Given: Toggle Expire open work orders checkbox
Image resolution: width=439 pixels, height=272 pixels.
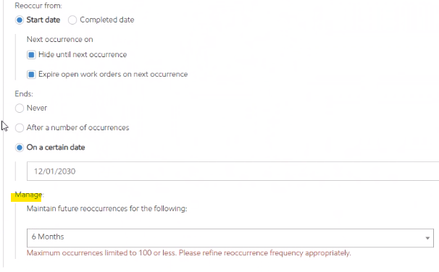Looking at the screenshot, I should coord(31,75).
